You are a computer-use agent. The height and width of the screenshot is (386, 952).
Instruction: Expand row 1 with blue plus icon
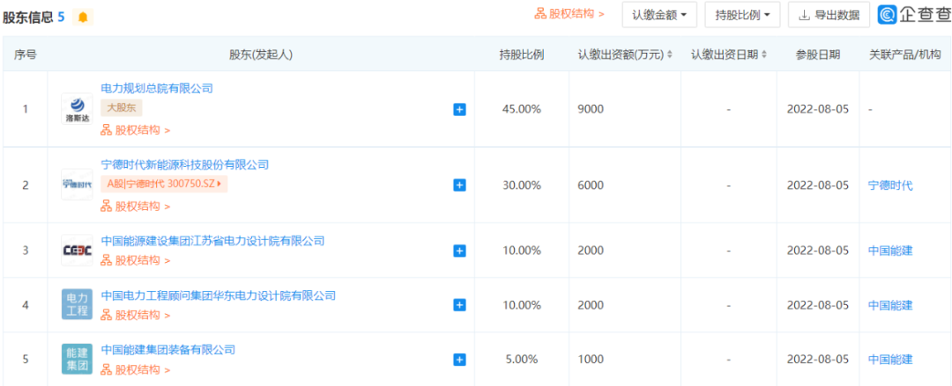pos(459,110)
